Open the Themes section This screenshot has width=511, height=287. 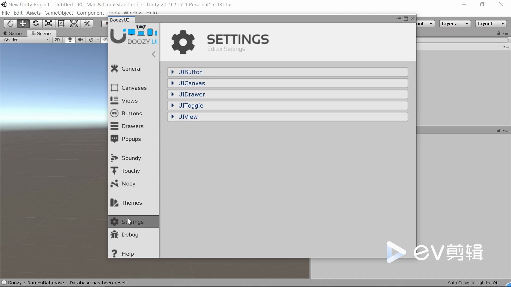coord(134,203)
